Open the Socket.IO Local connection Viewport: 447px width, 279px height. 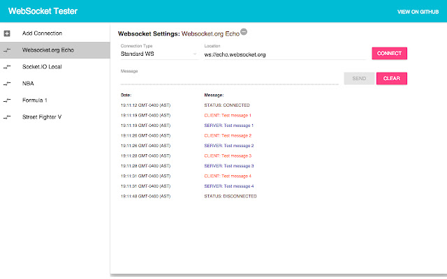55,67
